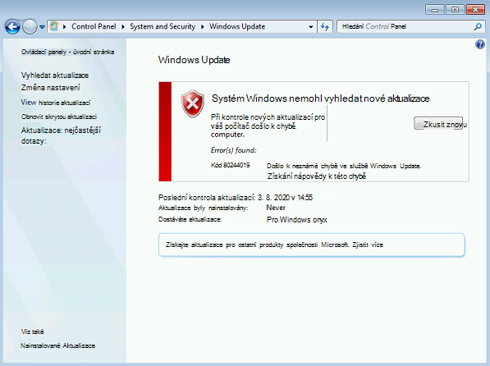490x366 pixels.
Task: Click 'Pro Windows onyx' text
Action: click(x=297, y=220)
